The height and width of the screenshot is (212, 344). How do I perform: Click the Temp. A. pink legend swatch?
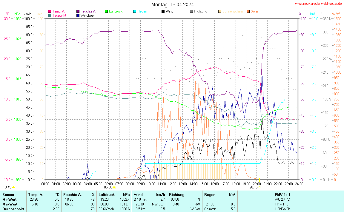pyautogui.click(x=50, y=11)
